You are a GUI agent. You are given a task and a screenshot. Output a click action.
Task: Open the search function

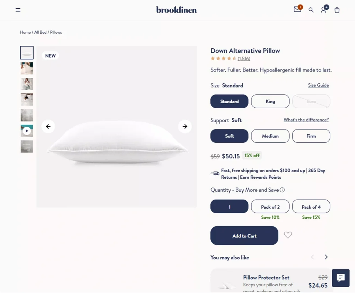[311, 10]
